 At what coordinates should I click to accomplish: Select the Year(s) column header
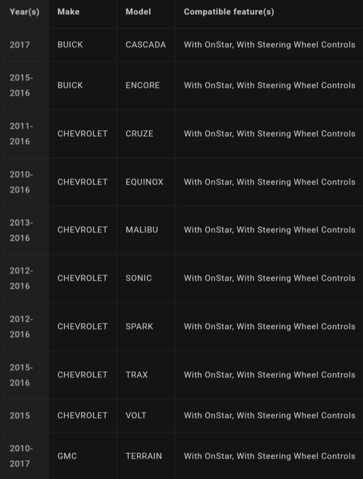[x=24, y=12]
